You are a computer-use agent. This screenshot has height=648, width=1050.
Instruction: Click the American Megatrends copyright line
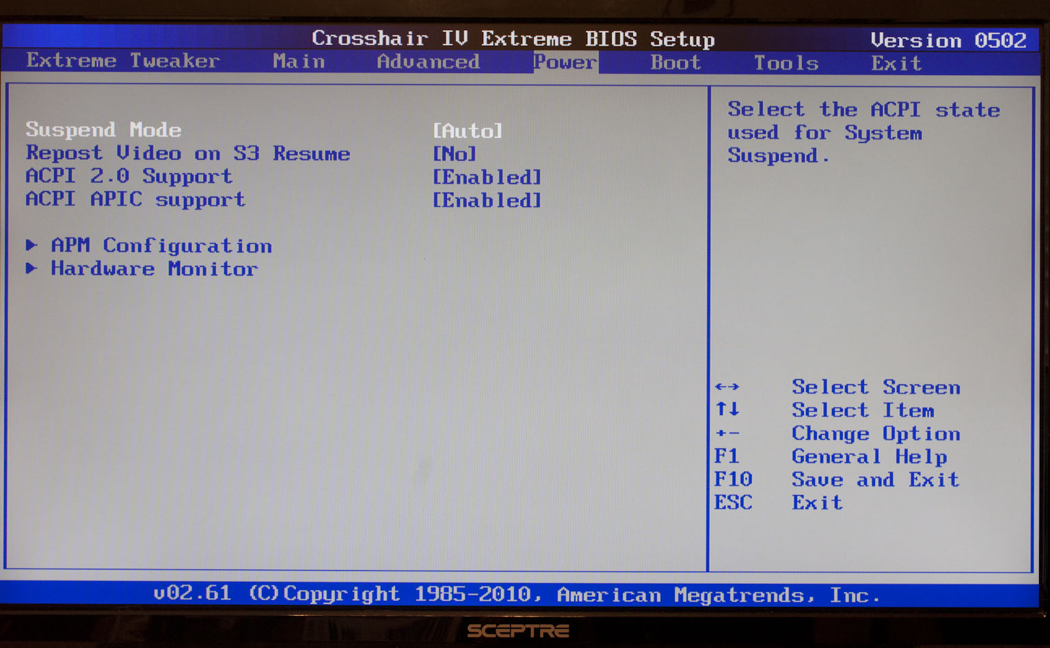click(x=517, y=594)
